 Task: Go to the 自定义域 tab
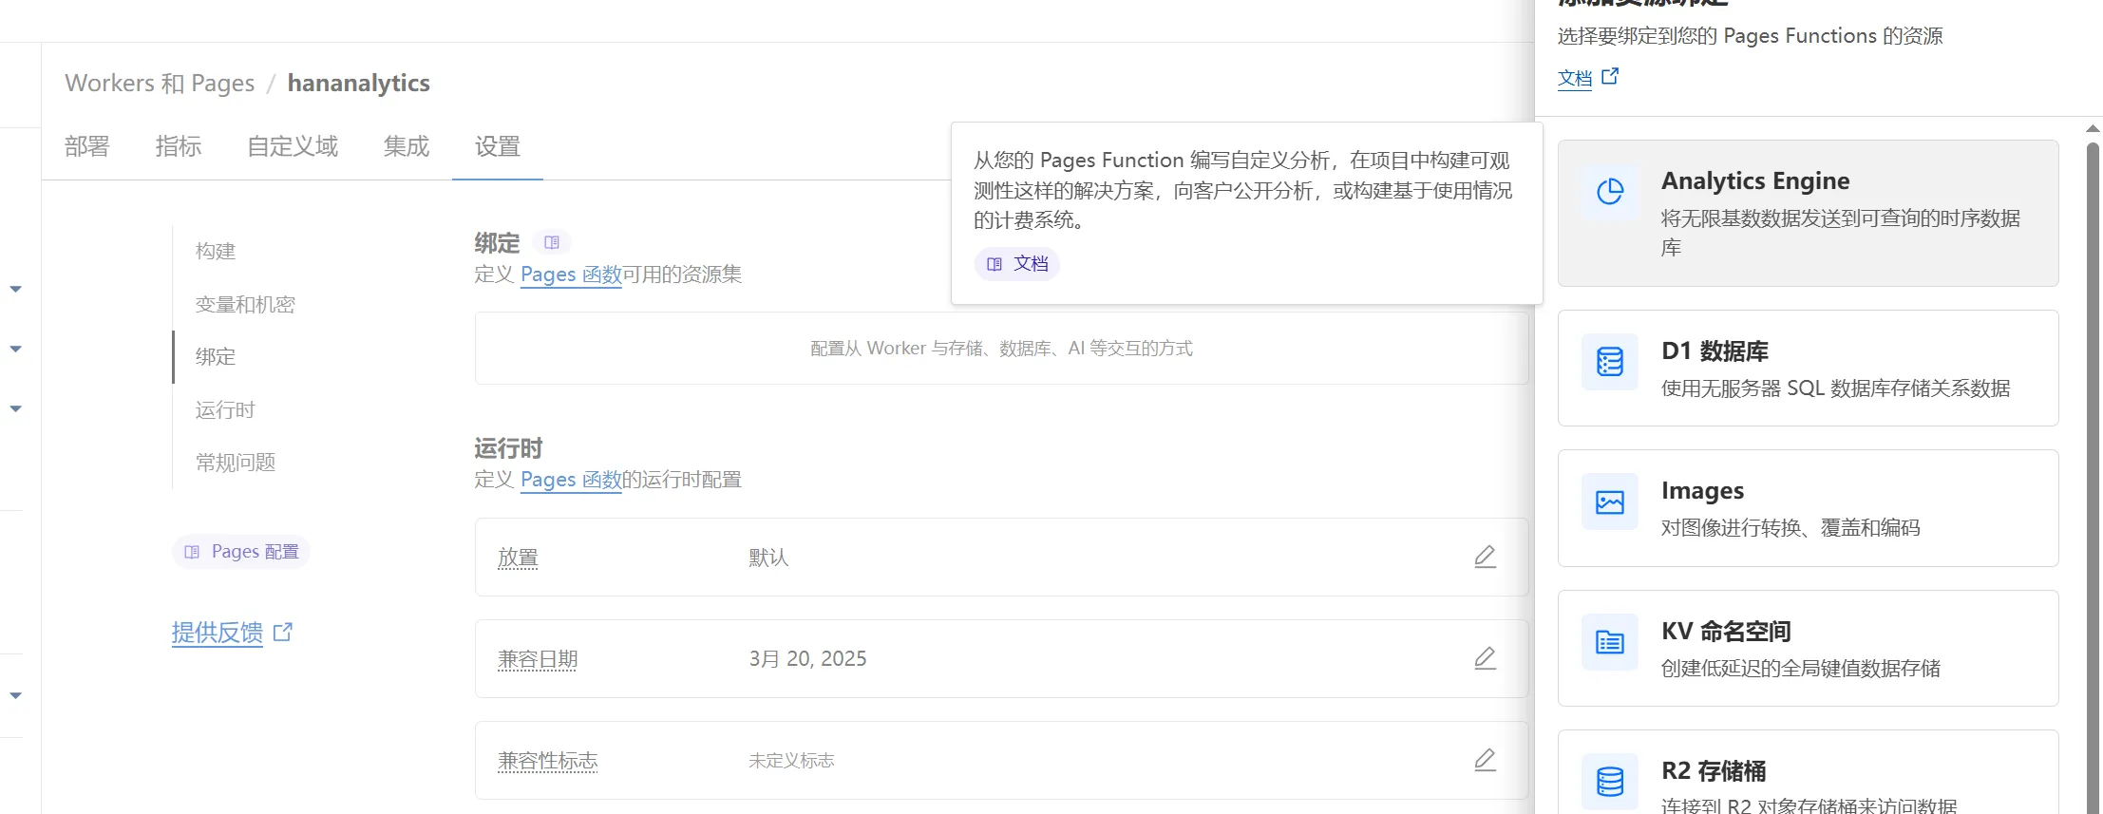(293, 146)
